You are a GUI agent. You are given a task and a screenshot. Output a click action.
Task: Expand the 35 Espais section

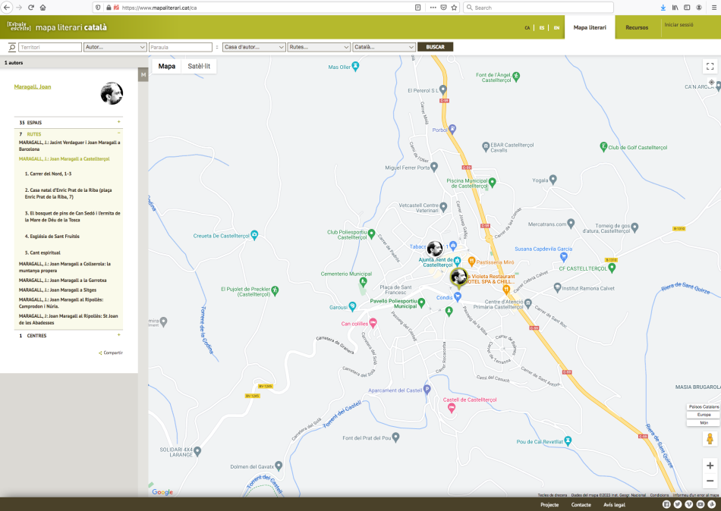(x=118, y=122)
